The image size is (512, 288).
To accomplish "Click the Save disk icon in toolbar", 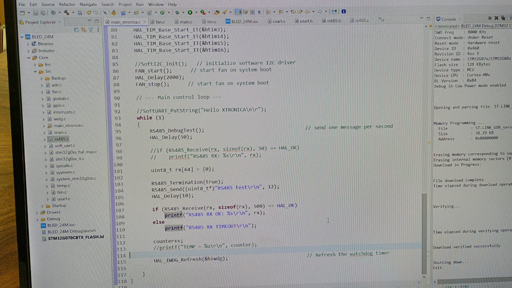I will (x=36, y=13).
